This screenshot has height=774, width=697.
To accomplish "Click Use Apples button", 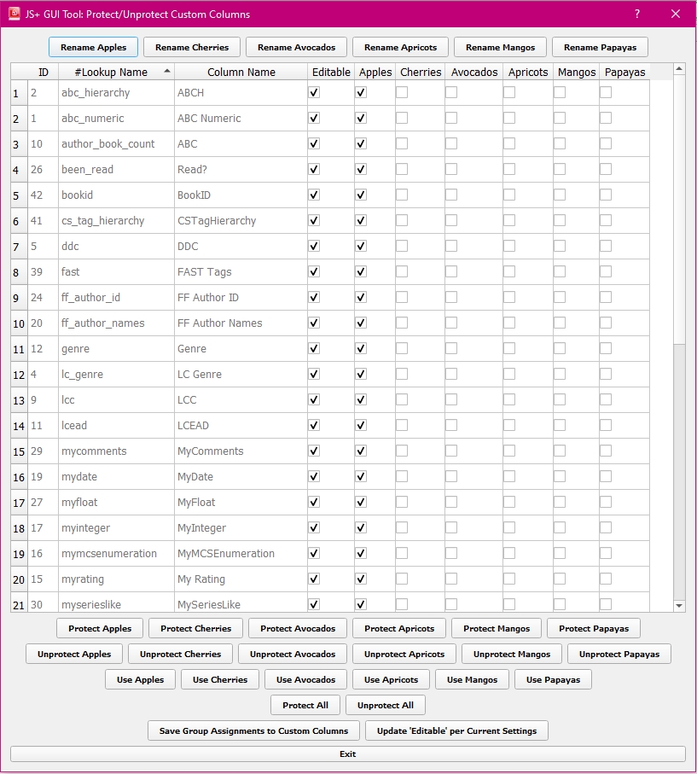I will point(140,680).
